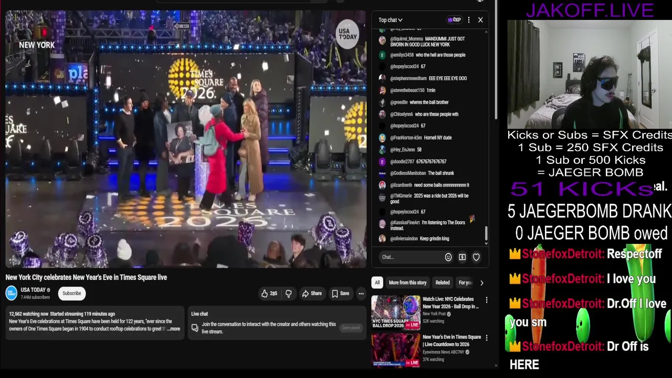672x378 pixels.
Task: Click Eyewitness News ABC7NY channel name
Action: (x=444, y=352)
